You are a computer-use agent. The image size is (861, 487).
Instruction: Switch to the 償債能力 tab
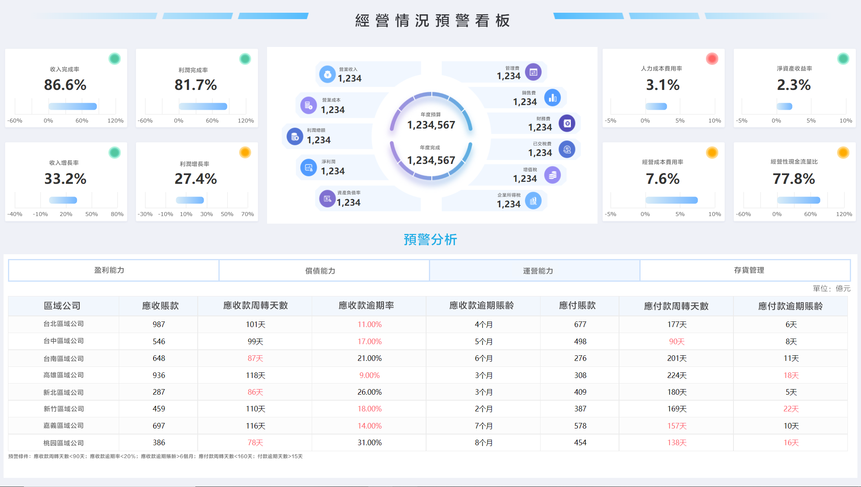pyautogui.click(x=320, y=271)
